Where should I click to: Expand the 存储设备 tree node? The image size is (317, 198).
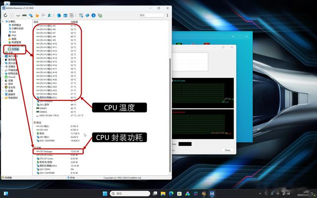[x=3, y=70]
